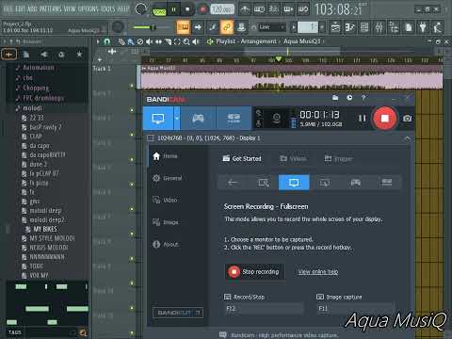Viewport: 452px width, 339px height.
Task: Open the Home section in Bandicam
Action: click(165, 156)
